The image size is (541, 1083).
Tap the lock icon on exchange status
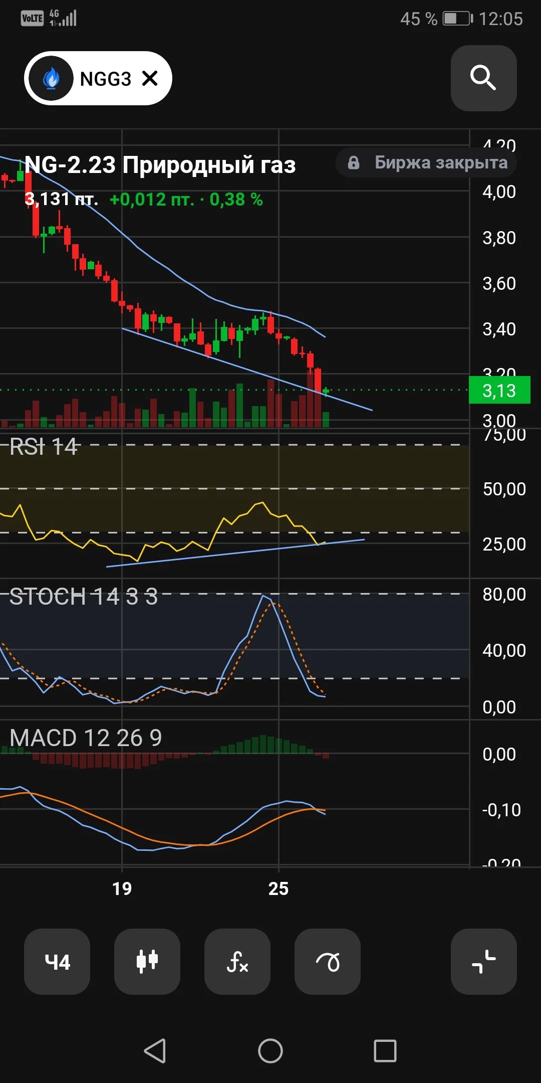(354, 162)
